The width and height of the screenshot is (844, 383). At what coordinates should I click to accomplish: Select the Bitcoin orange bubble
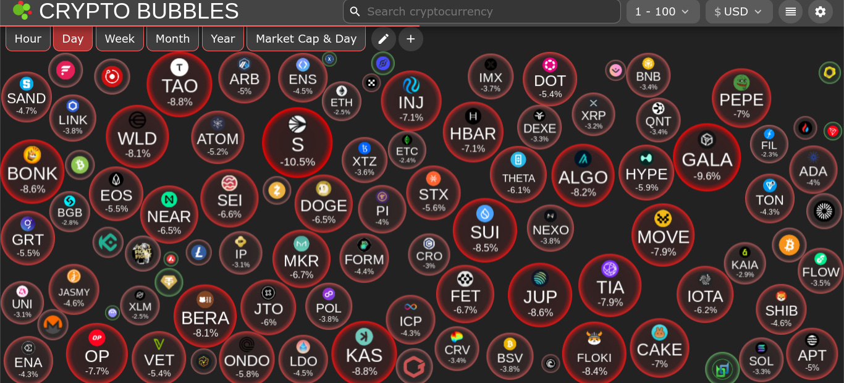[789, 245]
